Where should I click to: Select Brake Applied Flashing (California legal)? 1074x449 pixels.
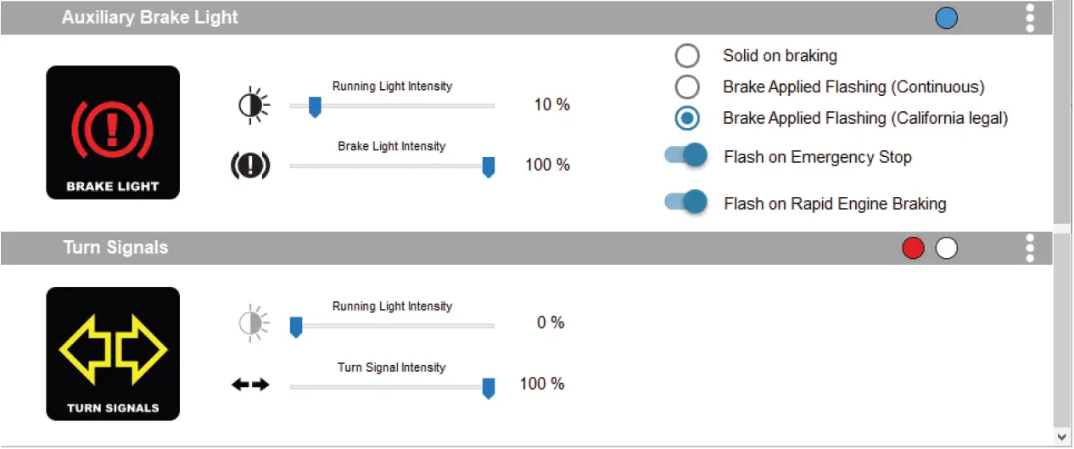(687, 118)
